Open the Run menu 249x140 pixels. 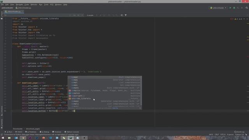(x=40, y=5)
